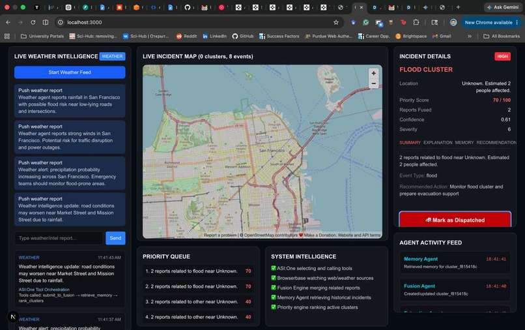Open the Next.js dev tools badge
Viewport: 525px width, 330px height.
click(13, 316)
